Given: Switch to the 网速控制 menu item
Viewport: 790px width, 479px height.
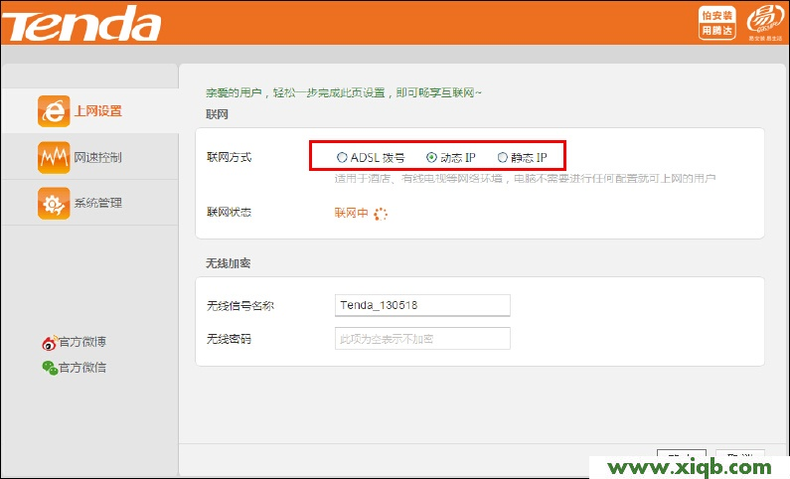Looking at the screenshot, I should tap(97, 157).
